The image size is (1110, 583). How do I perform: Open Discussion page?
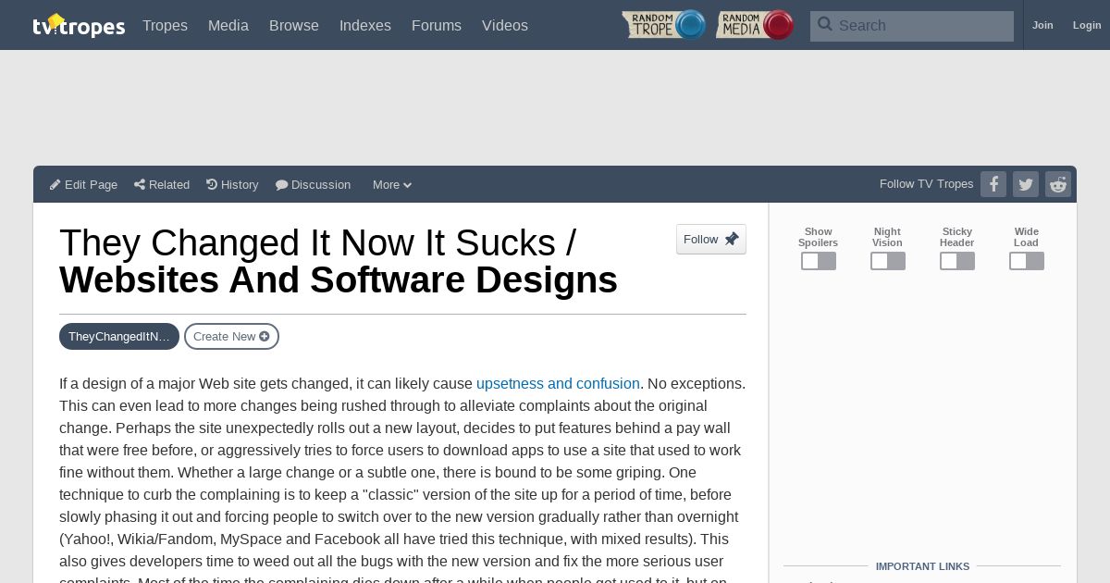tap(314, 184)
